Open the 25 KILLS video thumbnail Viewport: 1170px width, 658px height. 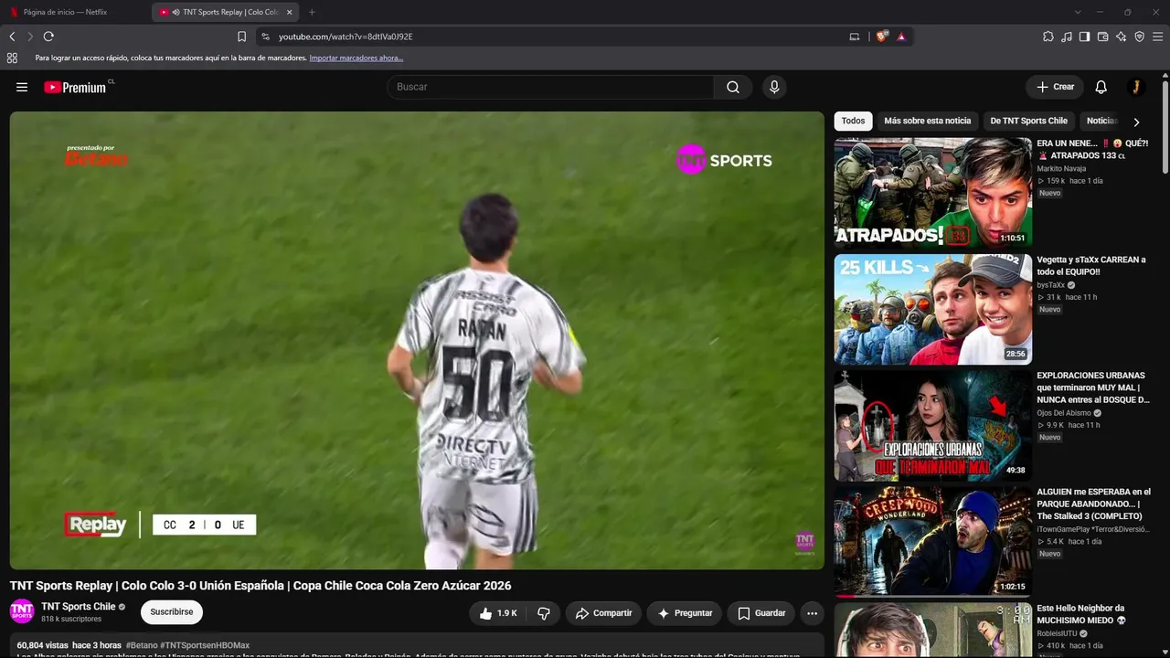click(932, 309)
